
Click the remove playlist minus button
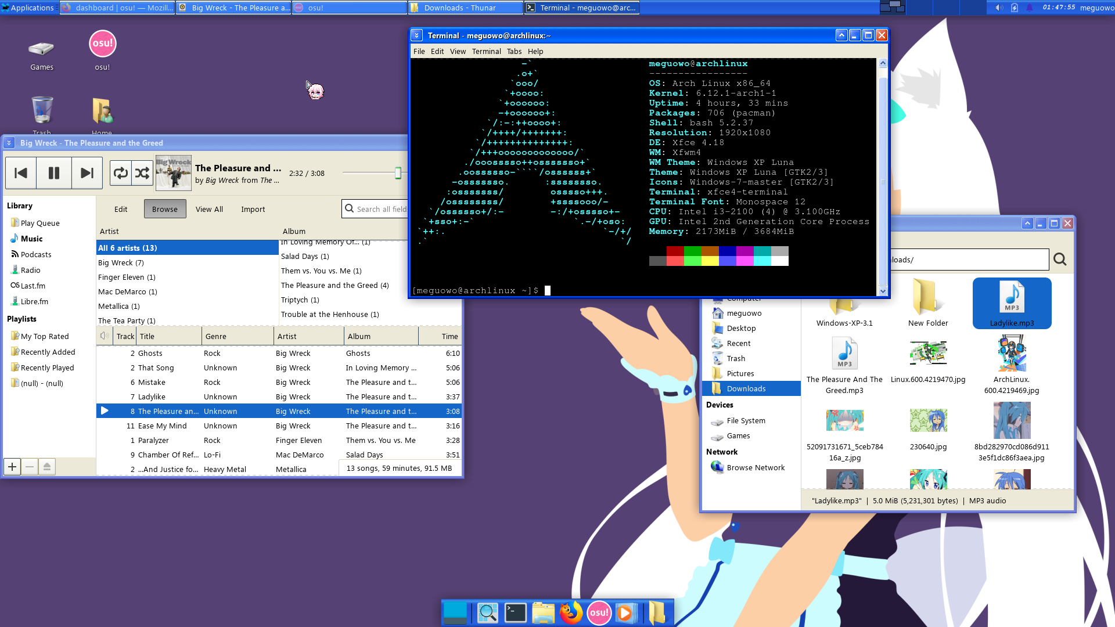click(30, 467)
